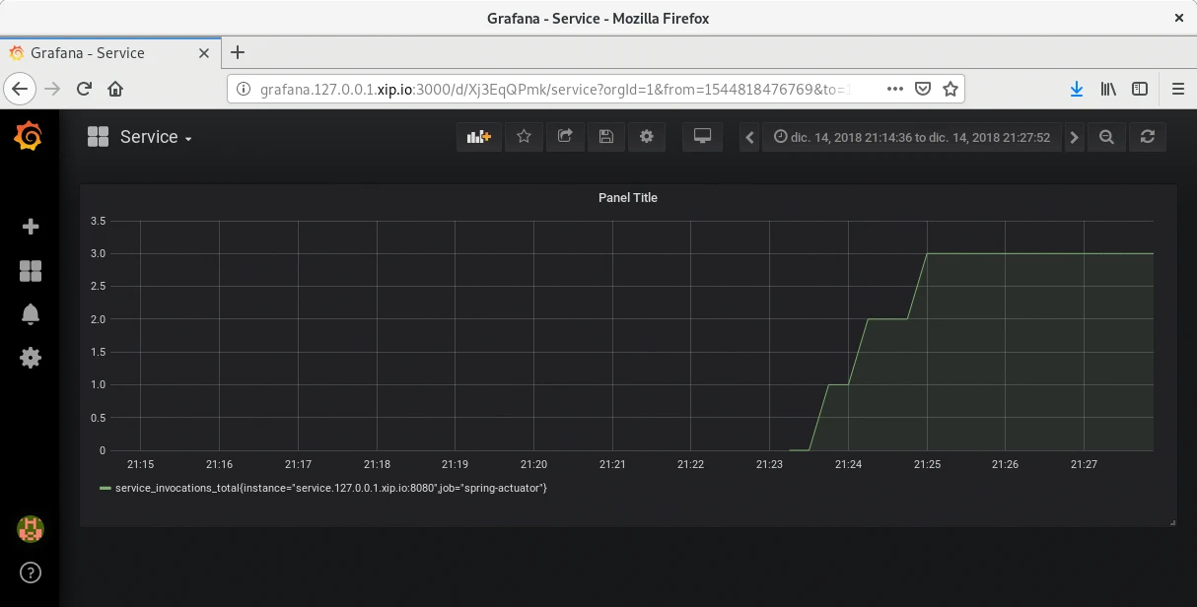Cycle view mode with monitor icon

click(x=702, y=137)
